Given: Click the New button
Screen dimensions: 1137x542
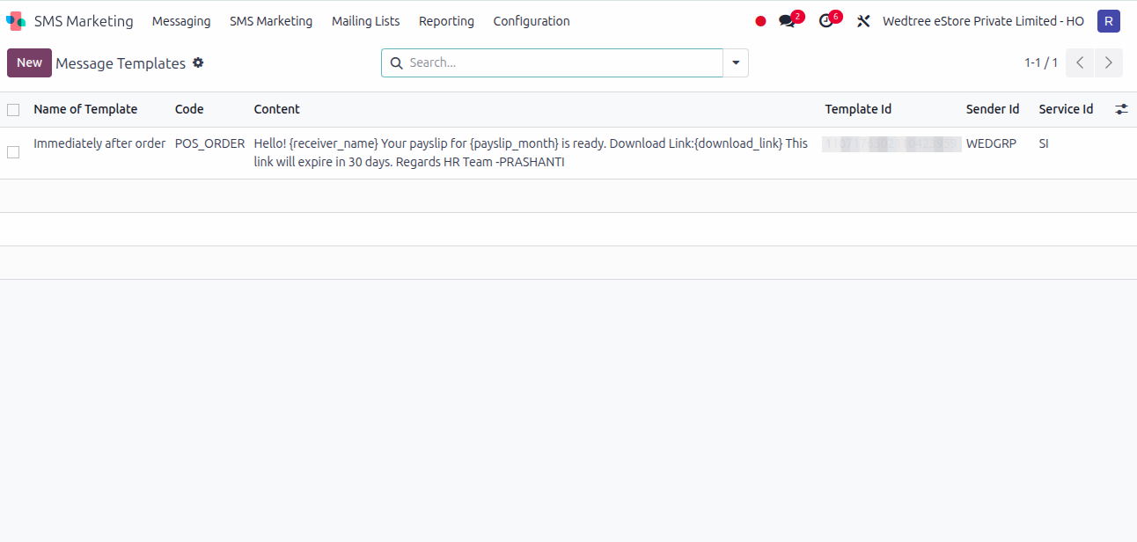Looking at the screenshot, I should pyautogui.click(x=29, y=62).
